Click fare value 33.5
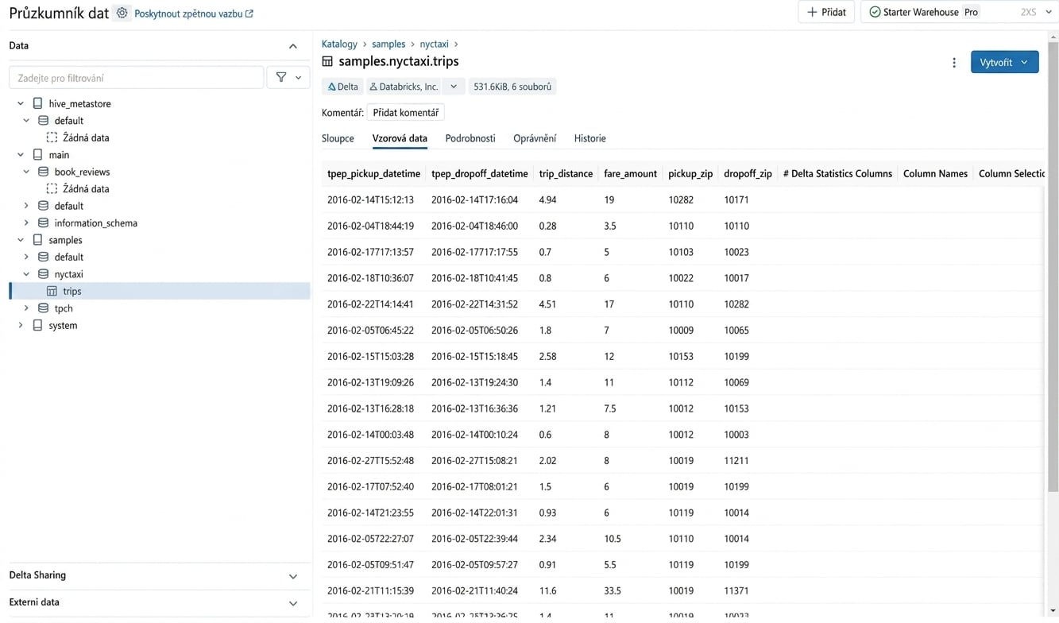 (x=613, y=590)
